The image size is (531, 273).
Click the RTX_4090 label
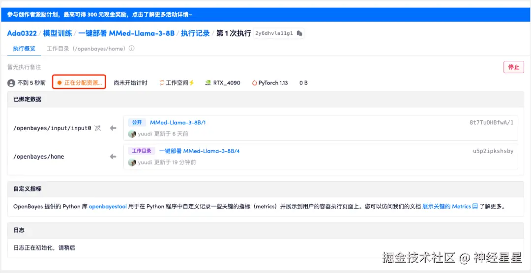coord(227,83)
